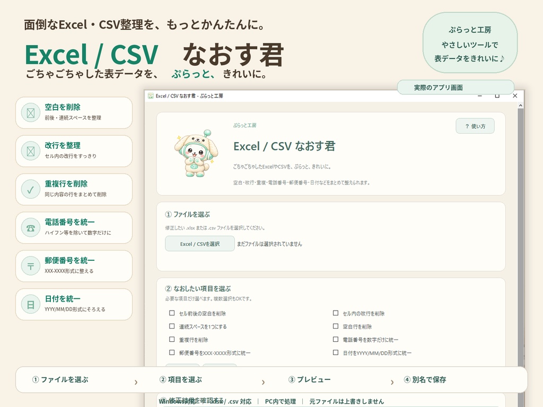This screenshot has width=543, height=407.
Task: Enable 連続スペースを1つにする checkbox
Action: (172, 326)
